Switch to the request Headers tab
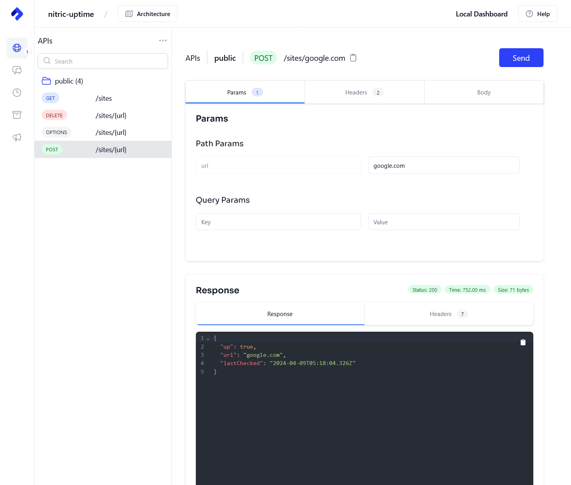This screenshot has width=571, height=485. click(x=364, y=93)
